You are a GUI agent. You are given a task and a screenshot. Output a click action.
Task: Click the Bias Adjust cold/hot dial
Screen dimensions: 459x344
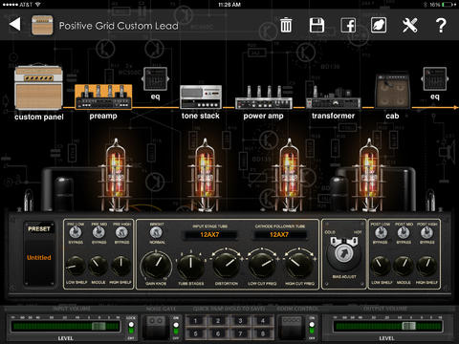(344, 254)
